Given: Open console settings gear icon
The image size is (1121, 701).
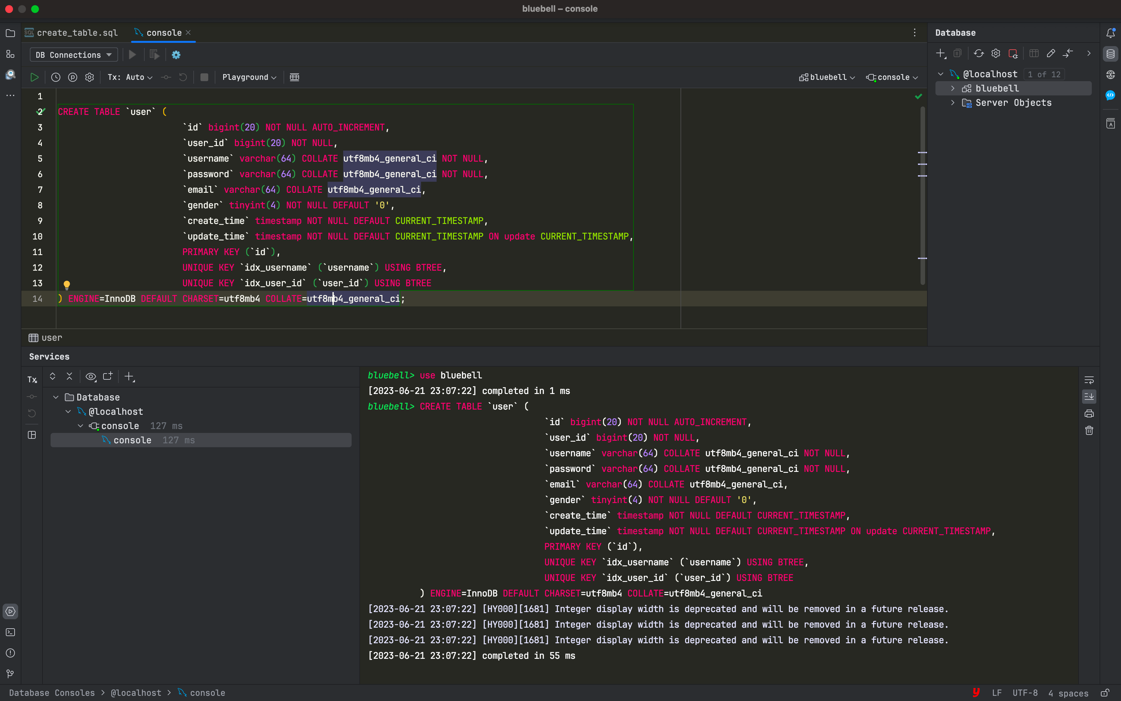Looking at the screenshot, I should (x=90, y=77).
